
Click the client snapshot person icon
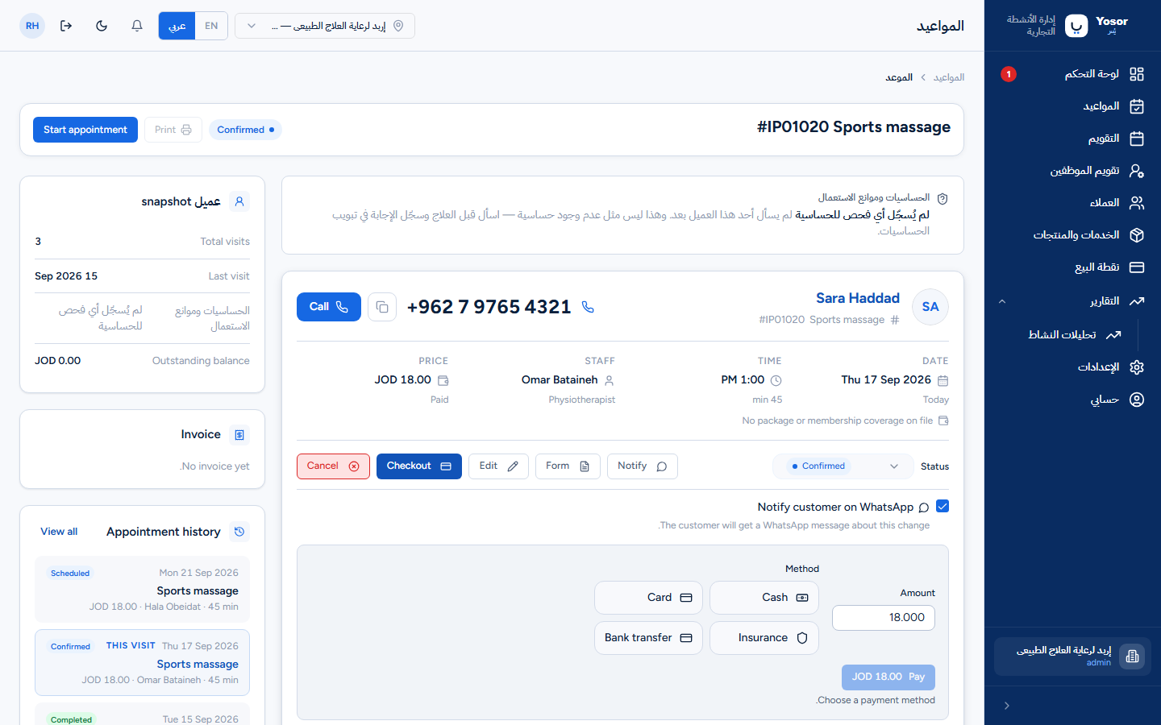pyautogui.click(x=239, y=202)
